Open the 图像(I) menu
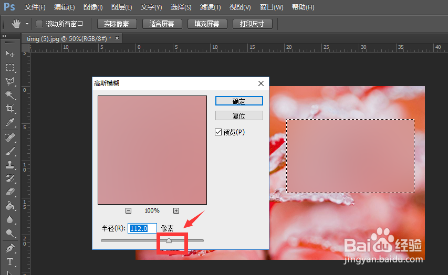Screen dimensions: 448x275 coord(93,7)
